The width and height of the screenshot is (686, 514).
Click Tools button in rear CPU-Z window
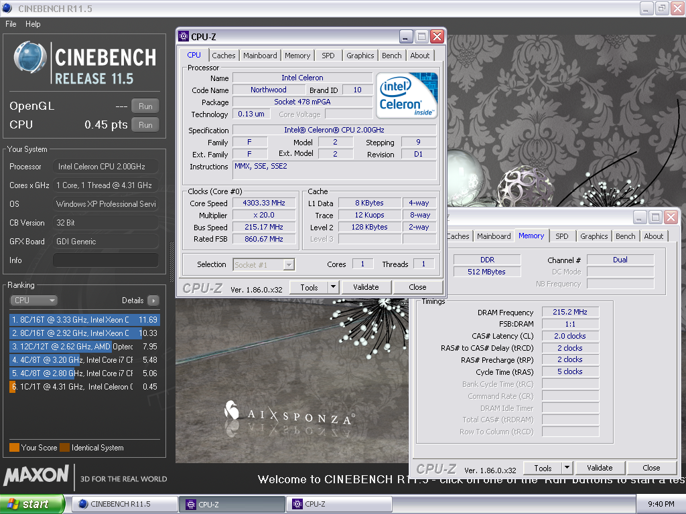543,468
